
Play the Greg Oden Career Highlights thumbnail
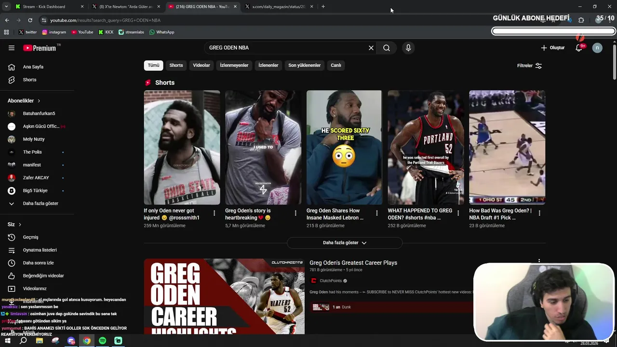coord(224,296)
